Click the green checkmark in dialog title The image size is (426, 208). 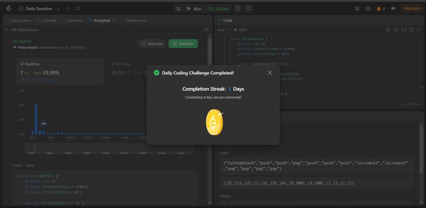pos(157,73)
